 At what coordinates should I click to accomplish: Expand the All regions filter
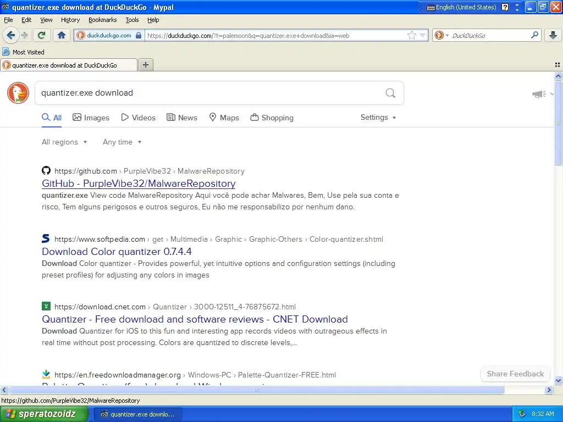click(64, 142)
